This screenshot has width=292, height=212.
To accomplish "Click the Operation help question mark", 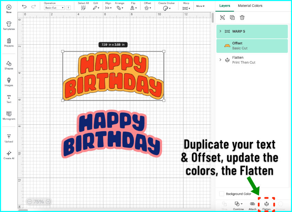I will (x=68, y=8).
